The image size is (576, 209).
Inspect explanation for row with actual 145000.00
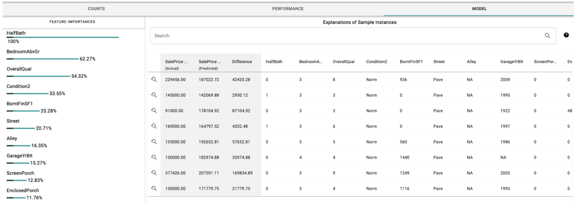point(154,95)
